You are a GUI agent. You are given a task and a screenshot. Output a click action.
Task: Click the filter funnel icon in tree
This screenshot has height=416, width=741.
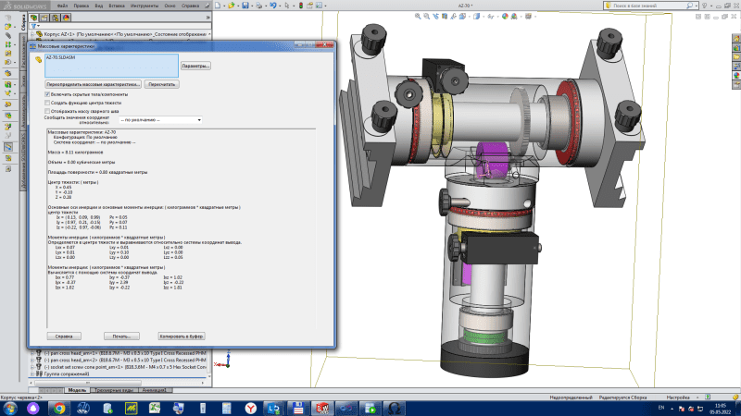tap(32, 27)
